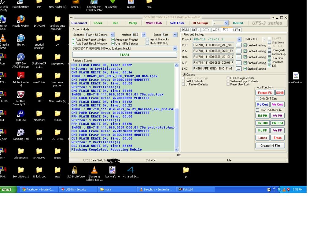Image resolution: width=313 pixels, height=235 pixels.
Task: Open the McAfee Security Scan icon
Action: click(21, 95)
